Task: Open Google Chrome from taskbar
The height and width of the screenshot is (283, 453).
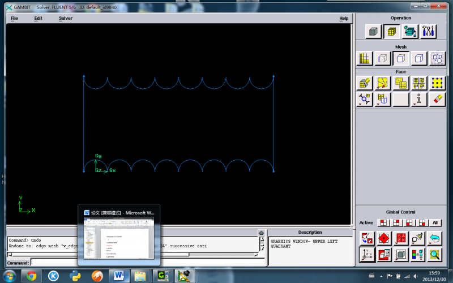Action: pos(31,276)
